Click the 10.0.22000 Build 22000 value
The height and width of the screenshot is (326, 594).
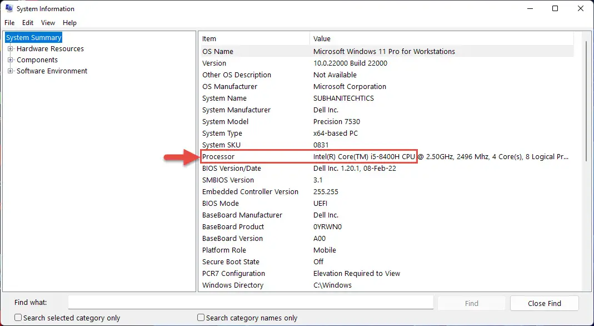tap(350, 63)
